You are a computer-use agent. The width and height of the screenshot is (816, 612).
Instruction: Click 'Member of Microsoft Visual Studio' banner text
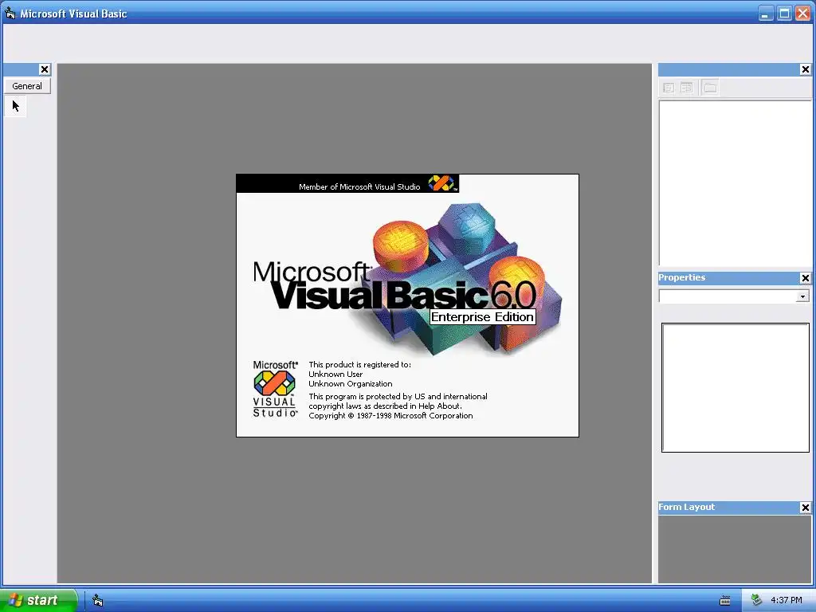point(359,186)
